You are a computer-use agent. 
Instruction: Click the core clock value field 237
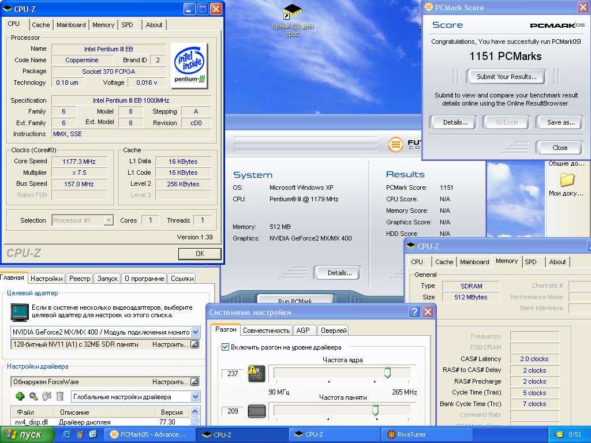click(233, 373)
